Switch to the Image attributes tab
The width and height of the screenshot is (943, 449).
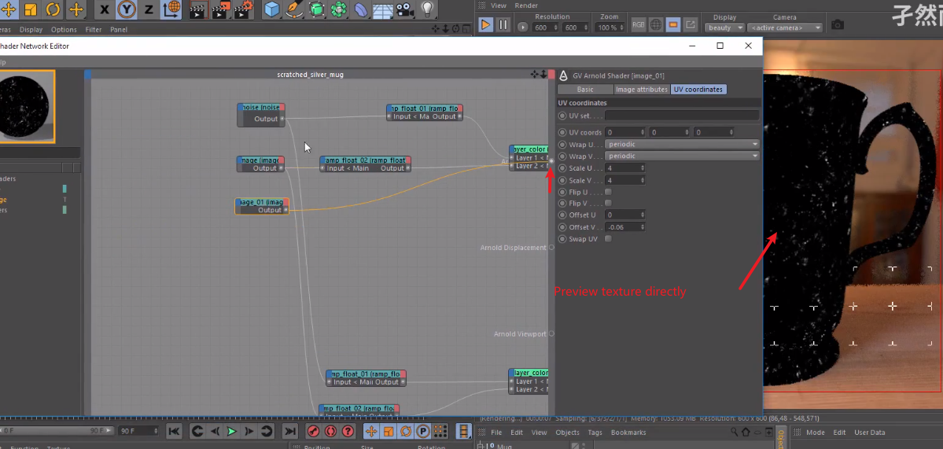point(641,90)
